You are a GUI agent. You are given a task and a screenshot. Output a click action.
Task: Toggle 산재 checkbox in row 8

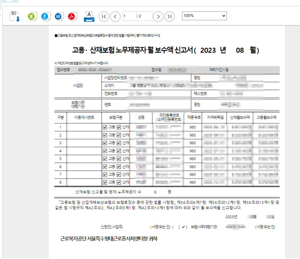[119, 182]
